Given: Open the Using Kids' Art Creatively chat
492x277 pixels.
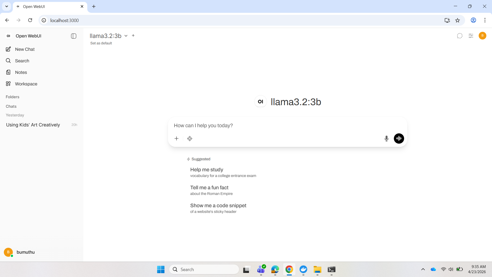Looking at the screenshot, I should [x=42, y=125].
